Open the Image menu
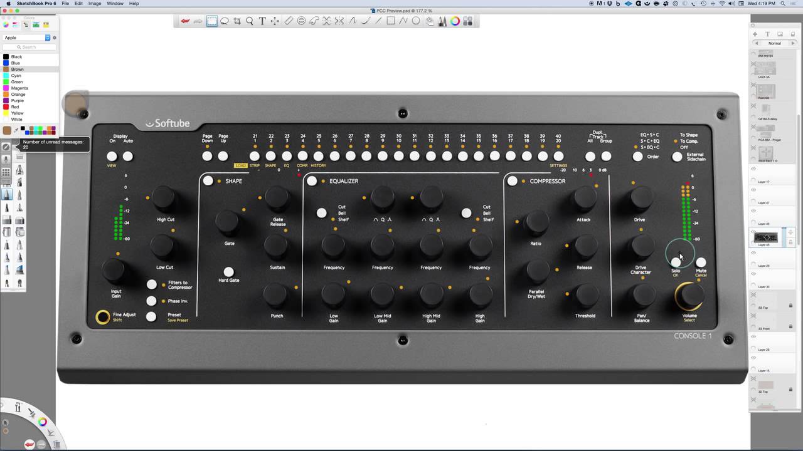This screenshot has height=451, width=803. click(x=95, y=3)
